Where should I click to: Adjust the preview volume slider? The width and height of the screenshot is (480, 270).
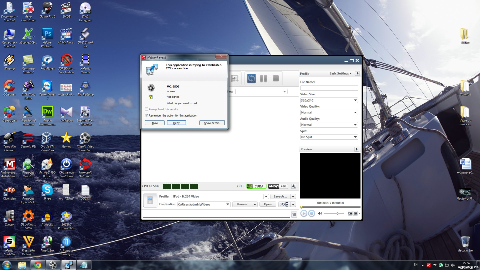(x=337, y=213)
